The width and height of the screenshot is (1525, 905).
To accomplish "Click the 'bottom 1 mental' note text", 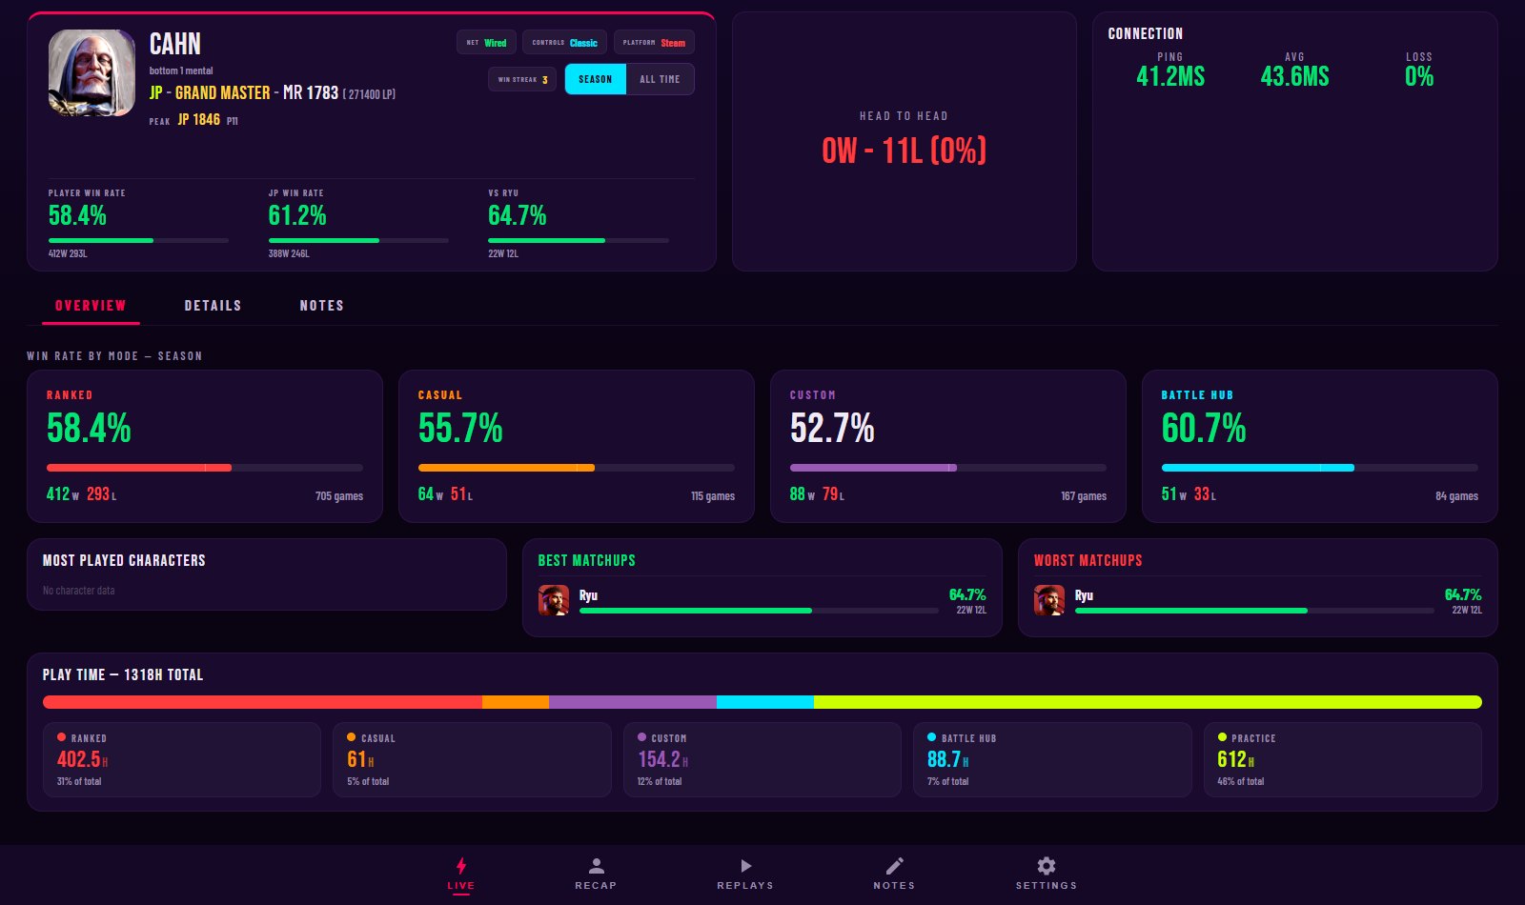I will 181,70.
